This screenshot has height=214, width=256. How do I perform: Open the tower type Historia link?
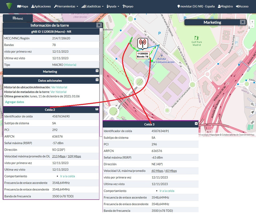click(70, 65)
